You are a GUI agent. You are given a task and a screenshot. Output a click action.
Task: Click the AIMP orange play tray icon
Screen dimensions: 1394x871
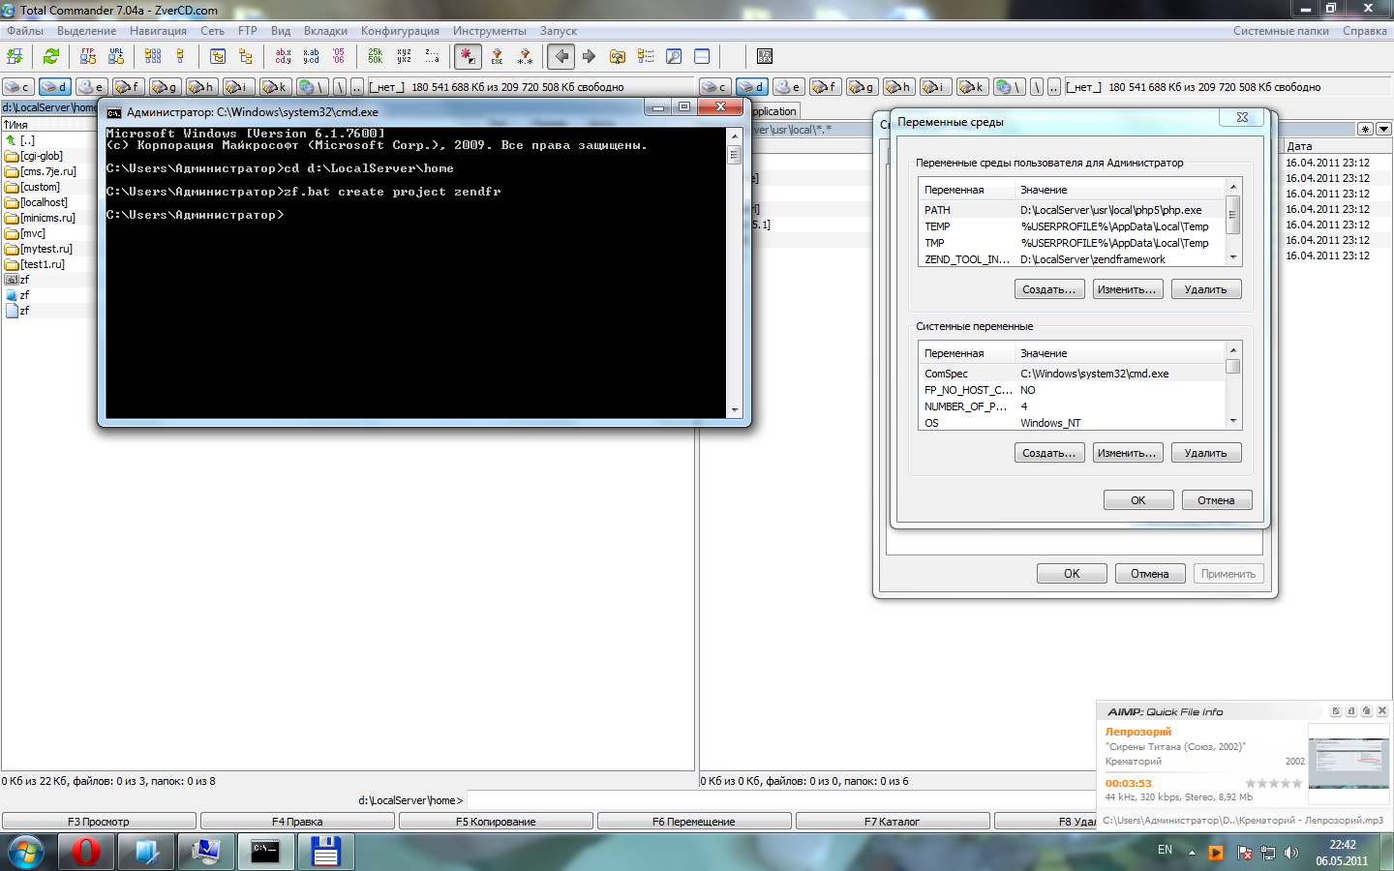[1216, 853]
